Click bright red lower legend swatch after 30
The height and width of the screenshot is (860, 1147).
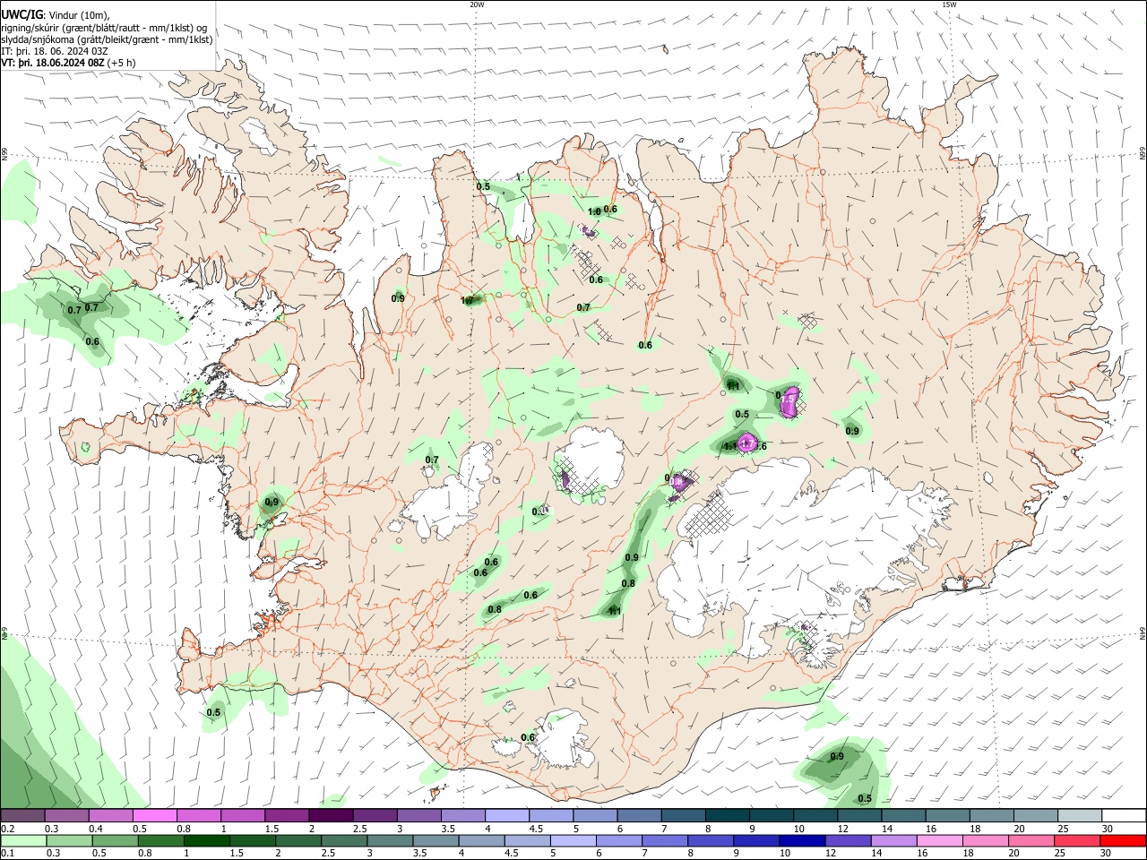(1125, 840)
